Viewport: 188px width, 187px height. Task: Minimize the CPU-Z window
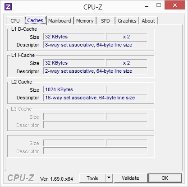147,6
